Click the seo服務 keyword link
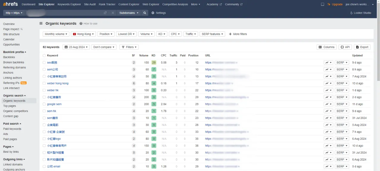The image size is (380, 171). [52, 63]
